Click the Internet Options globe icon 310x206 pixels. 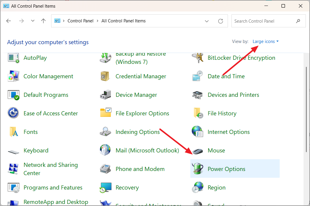pyautogui.click(x=197, y=131)
